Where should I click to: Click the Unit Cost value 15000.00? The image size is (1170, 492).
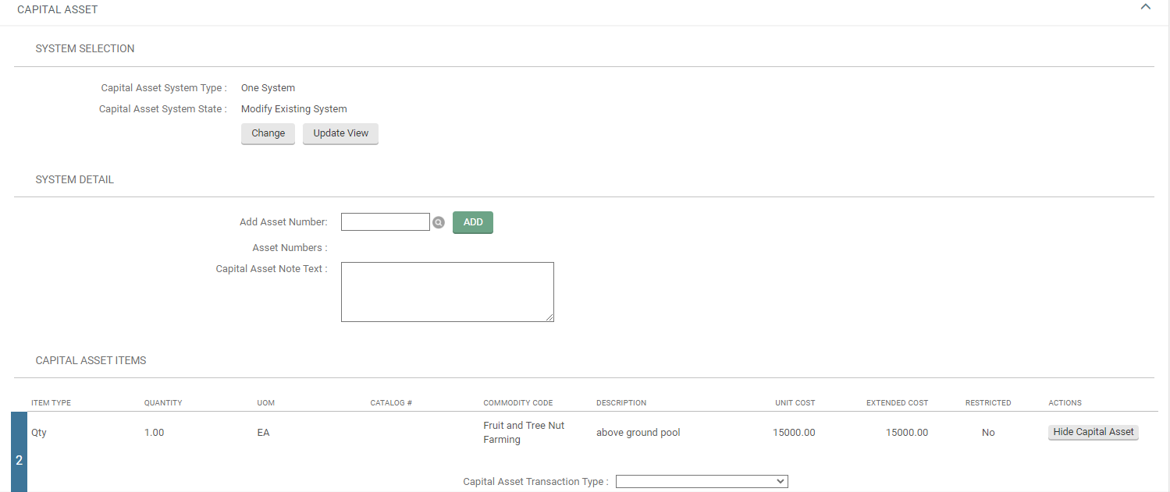coord(794,433)
